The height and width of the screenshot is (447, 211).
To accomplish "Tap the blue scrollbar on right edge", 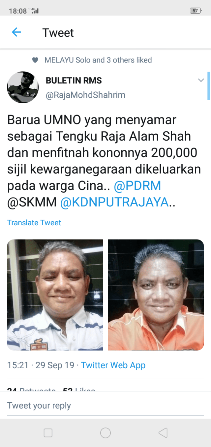I will pos(208,86).
